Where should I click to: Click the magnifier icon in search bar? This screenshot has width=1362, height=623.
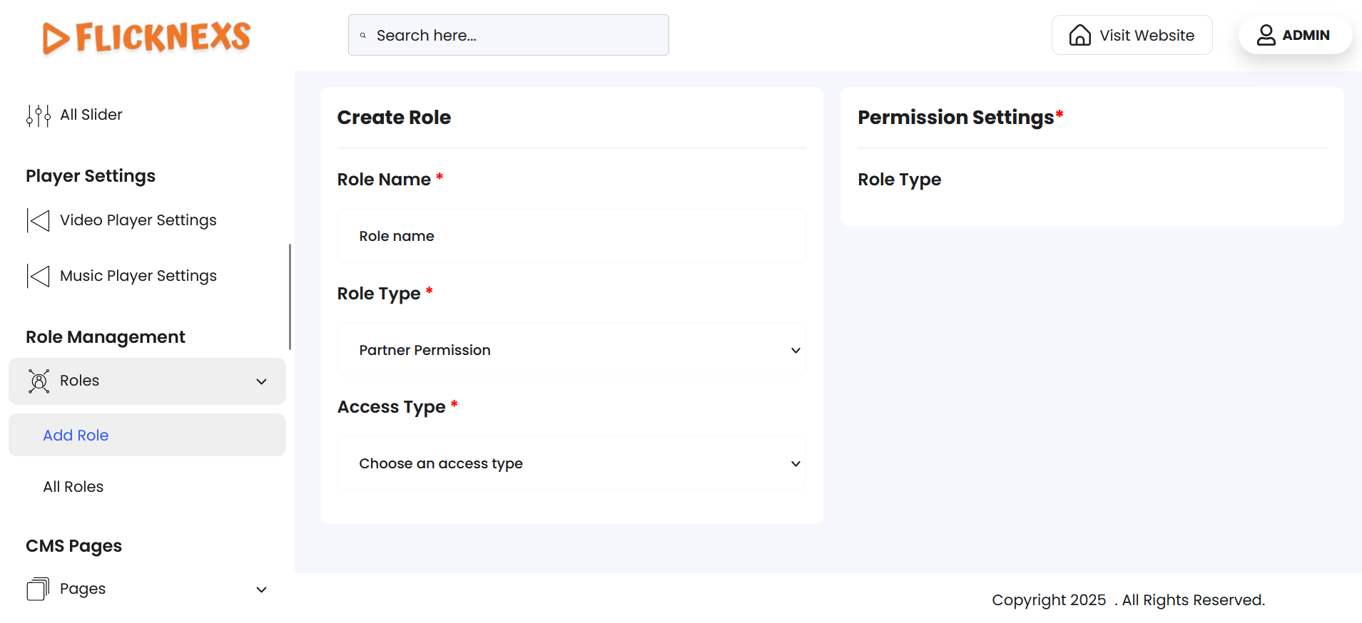click(x=363, y=36)
